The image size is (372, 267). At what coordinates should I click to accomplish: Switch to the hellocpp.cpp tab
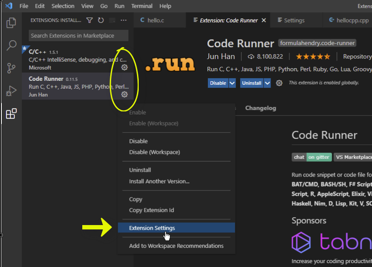click(347, 21)
